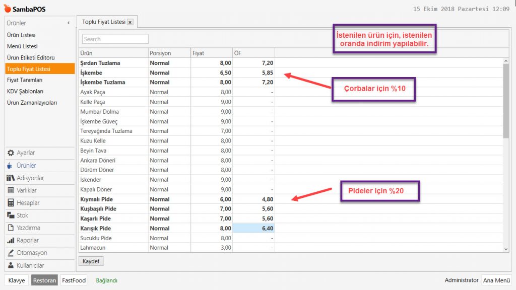Viewport: 516px width, 290px height.
Task: Open Ürün Listesi in the sidebar
Action: pos(21,35)
